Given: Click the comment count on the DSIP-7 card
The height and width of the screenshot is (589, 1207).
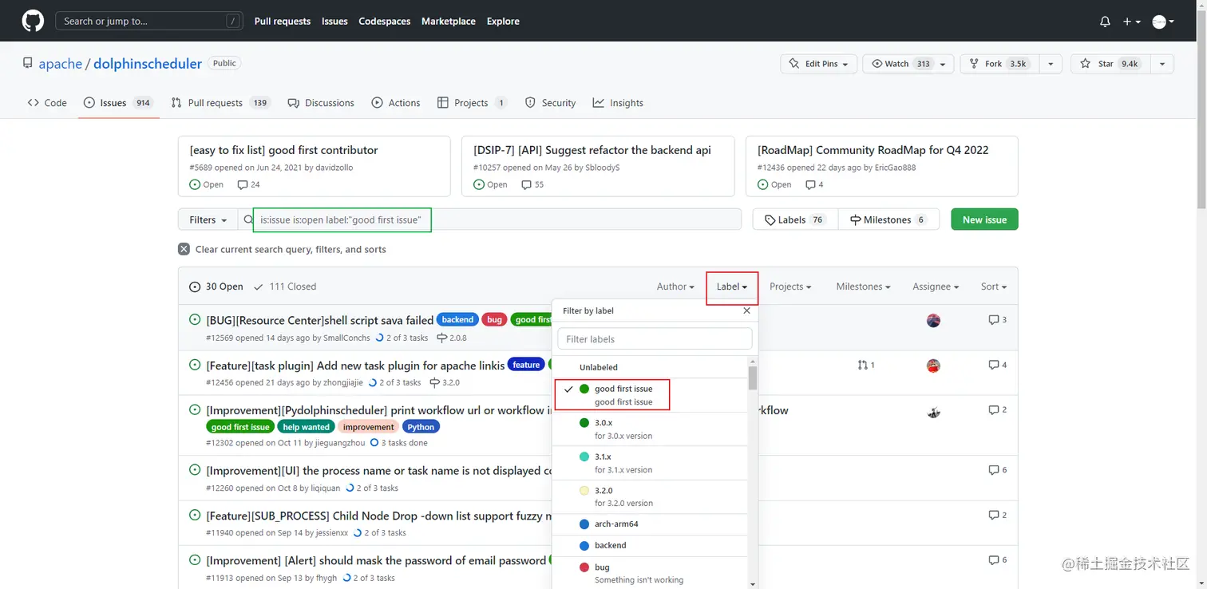Looking at the screenshot, I should pyautogui.click(x=532, y=184).
